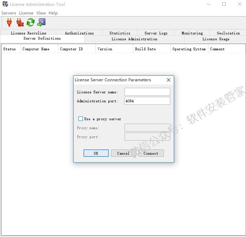Click the Connect plug toolbar icon
The width and height of the screenshot is (246, 237).
click(9, 23)
